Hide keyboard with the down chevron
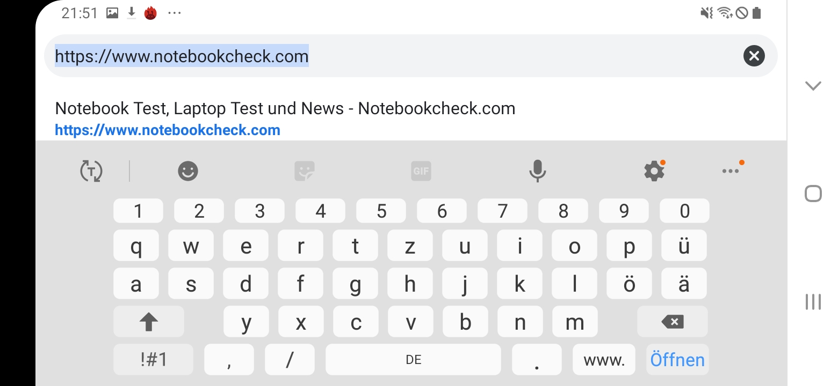838x386 pixels. pyautogui.click(x=813, y=86)
